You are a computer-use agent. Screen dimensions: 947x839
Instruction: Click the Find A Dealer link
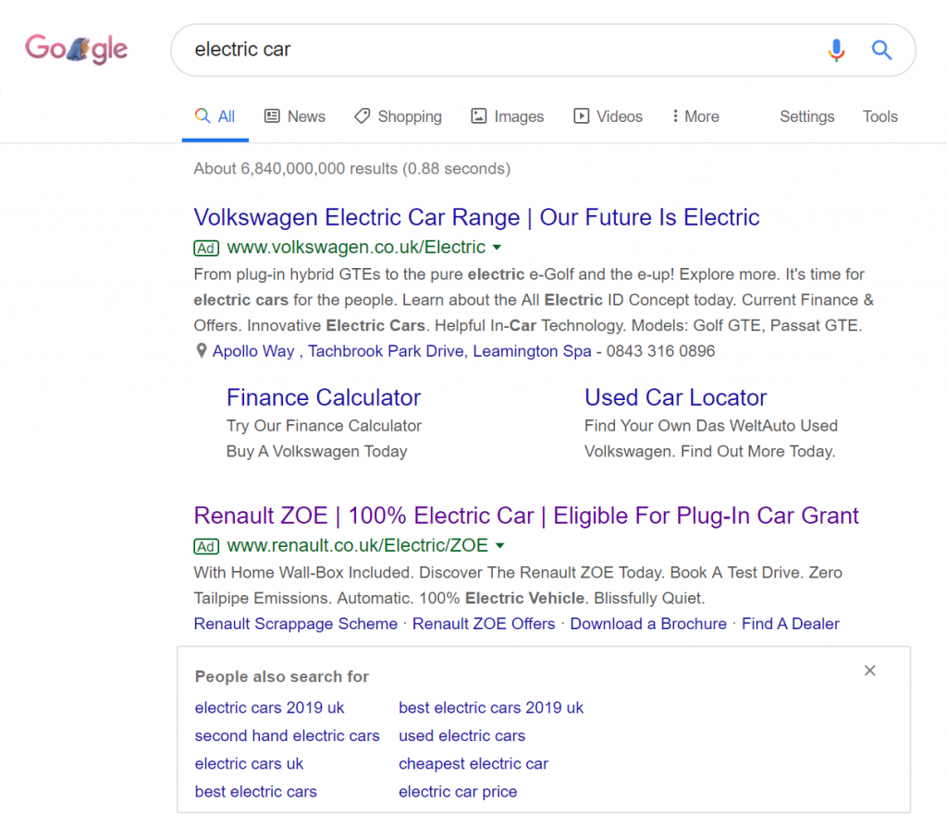point(791,624)
